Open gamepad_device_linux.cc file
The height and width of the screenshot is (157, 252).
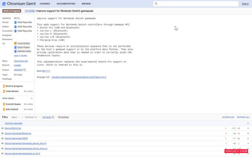(x=26, y=148)
